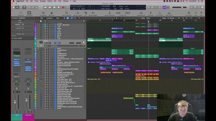The image size is (216, 121).
Task: Open automation parameter Volume dropdown
Action: point(65,46)
